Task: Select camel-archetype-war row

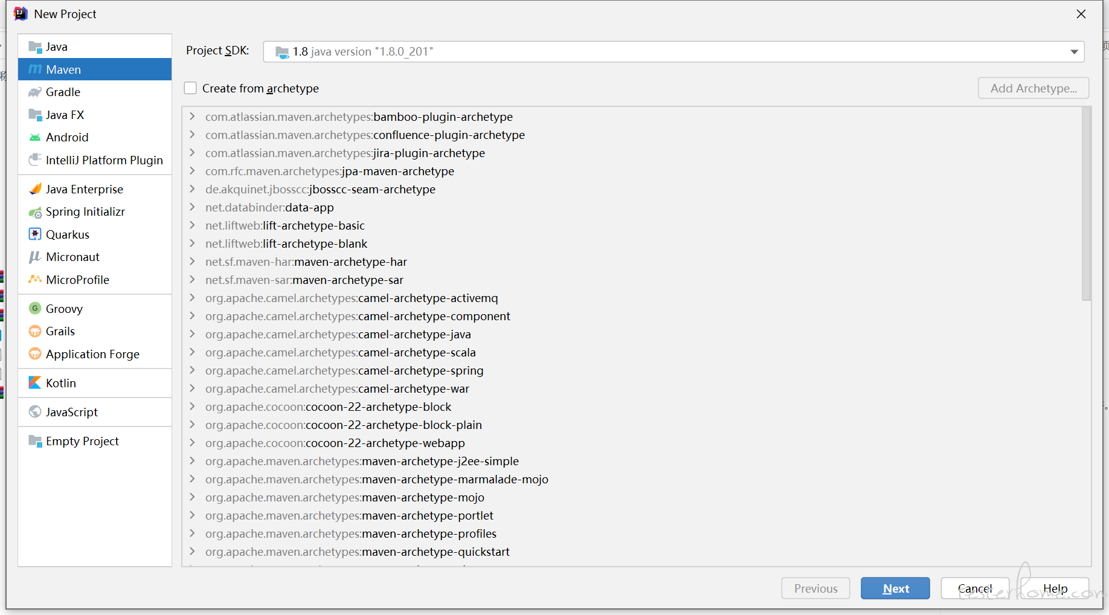Action: tap(632, 388)
